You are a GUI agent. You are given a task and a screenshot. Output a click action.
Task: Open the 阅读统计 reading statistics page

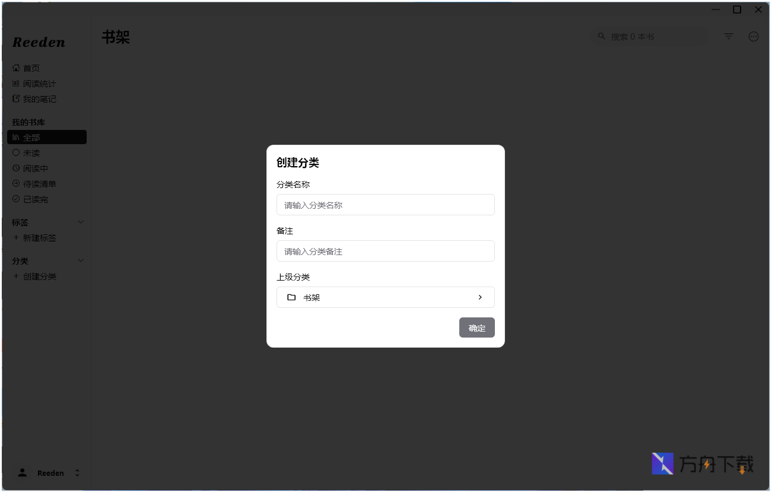(x=39, y=83)
